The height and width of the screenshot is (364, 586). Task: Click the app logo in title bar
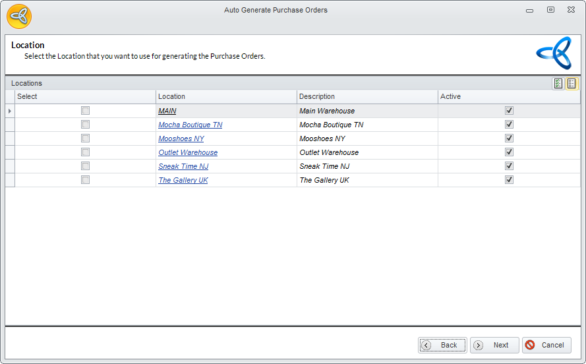(19, 16)
